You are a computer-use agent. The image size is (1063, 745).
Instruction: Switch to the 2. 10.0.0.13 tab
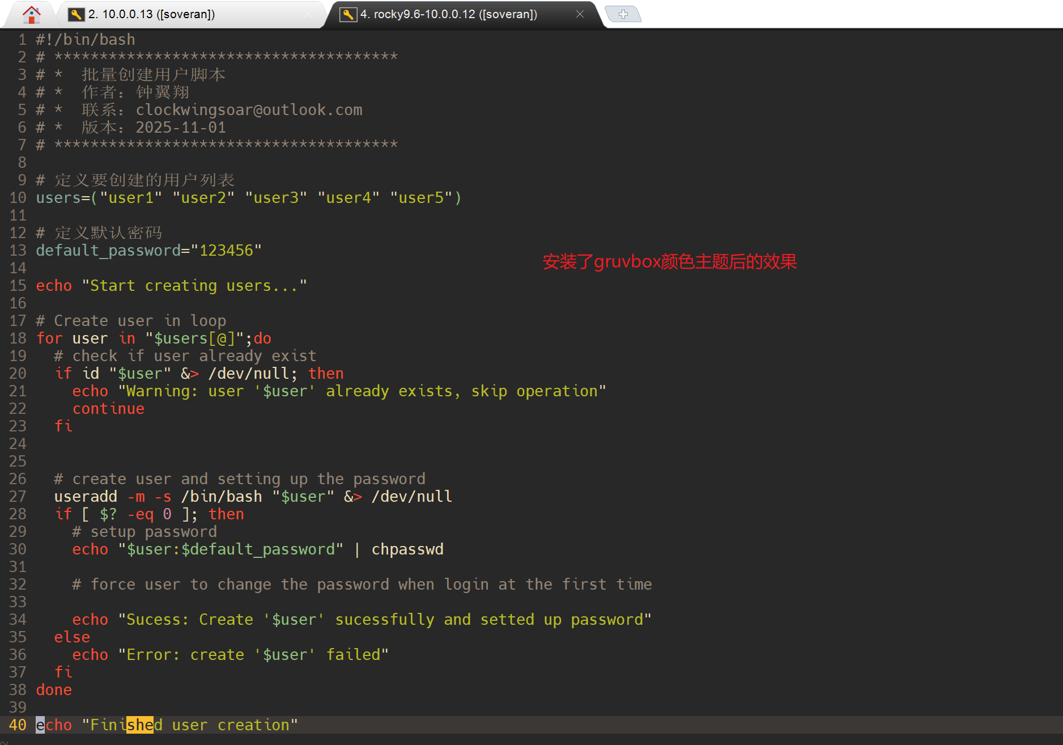pos(151,14)
